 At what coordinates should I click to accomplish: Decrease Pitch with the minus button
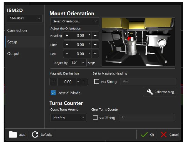67,45
